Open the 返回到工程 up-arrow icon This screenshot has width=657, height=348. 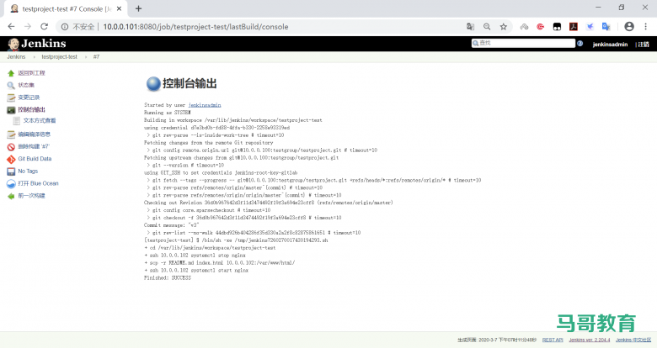point(11,73)
